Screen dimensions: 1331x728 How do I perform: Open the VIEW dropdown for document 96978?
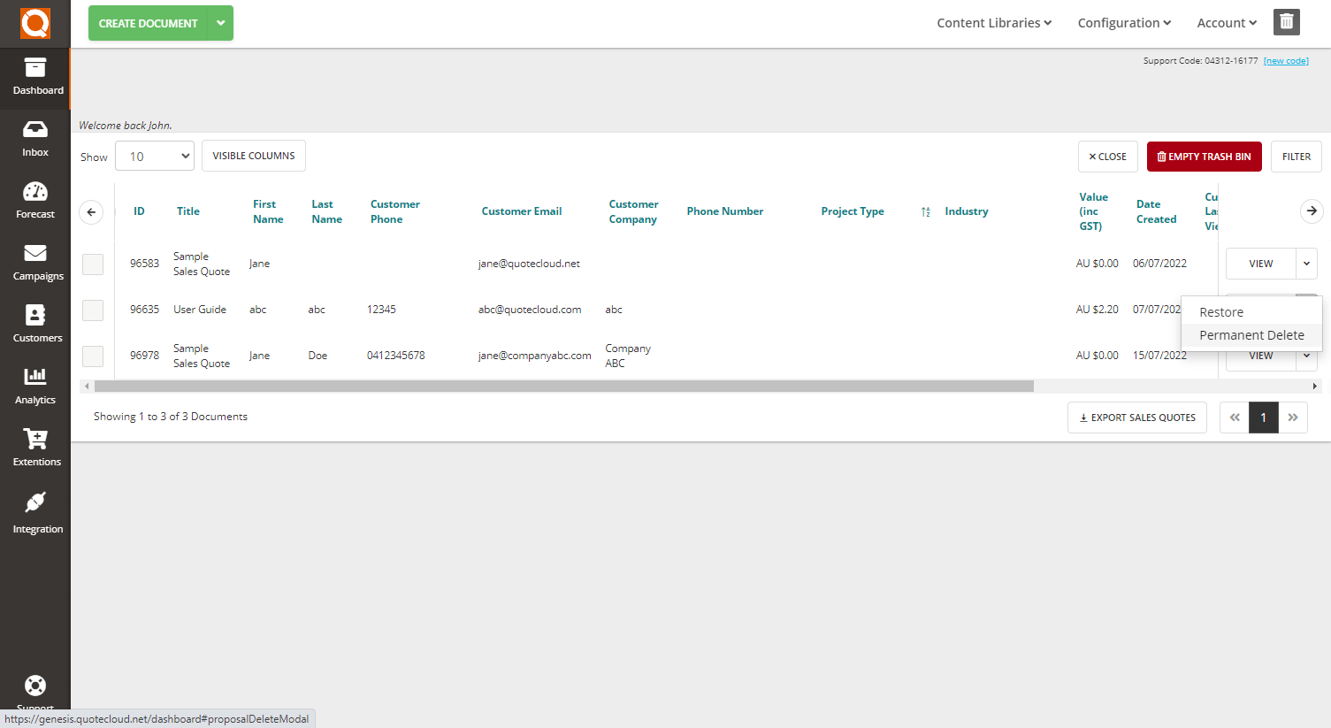click(1306, 355)
